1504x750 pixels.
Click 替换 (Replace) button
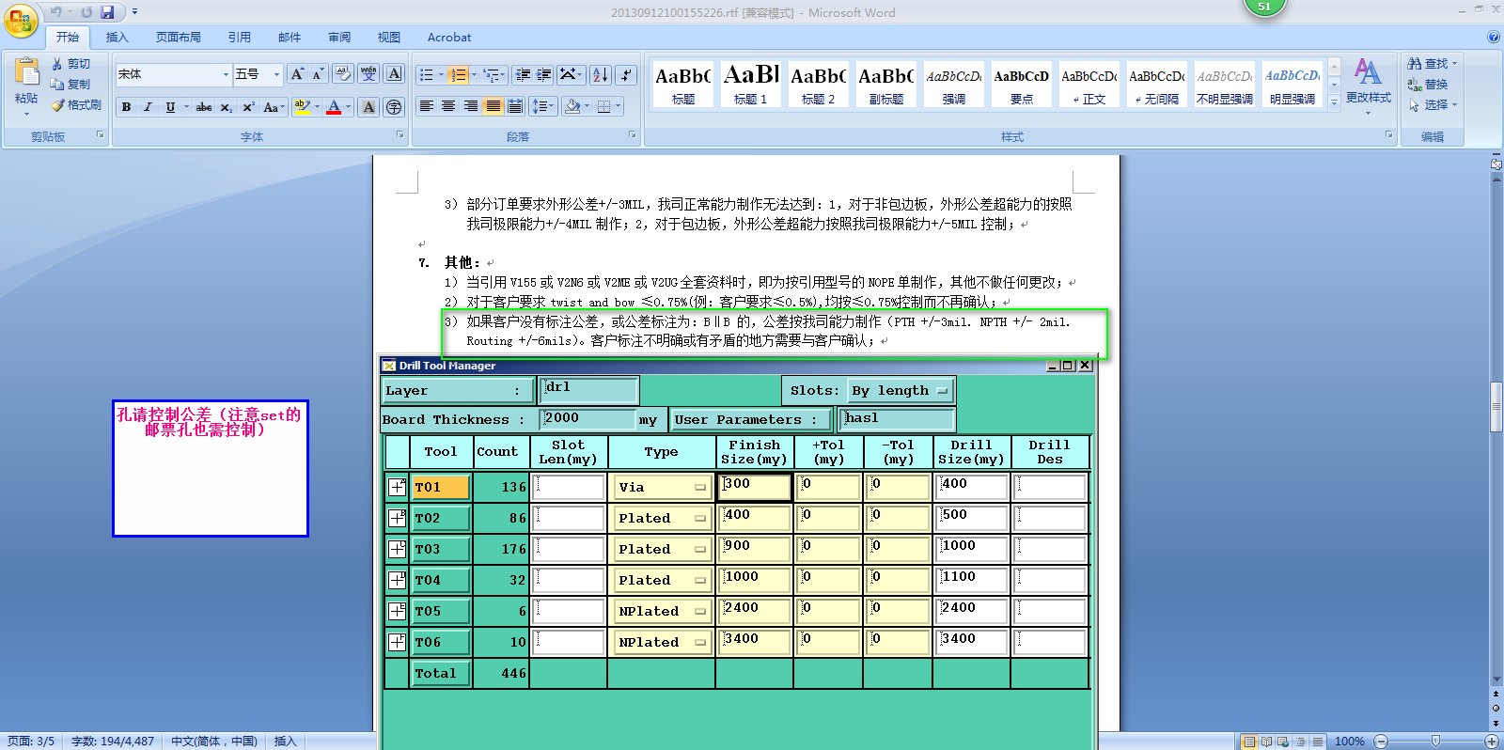pos(1428,85)
